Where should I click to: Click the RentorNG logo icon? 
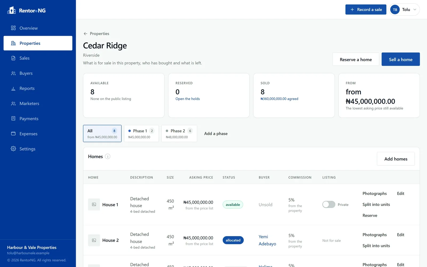click(11, 10)
